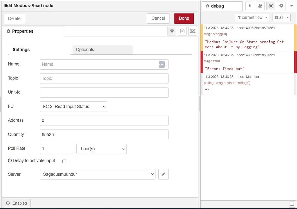Open the Server Sagedusmuundur dropdown
Image resolution: width=297 pixels, height=209 pixels.
(97, 174)
